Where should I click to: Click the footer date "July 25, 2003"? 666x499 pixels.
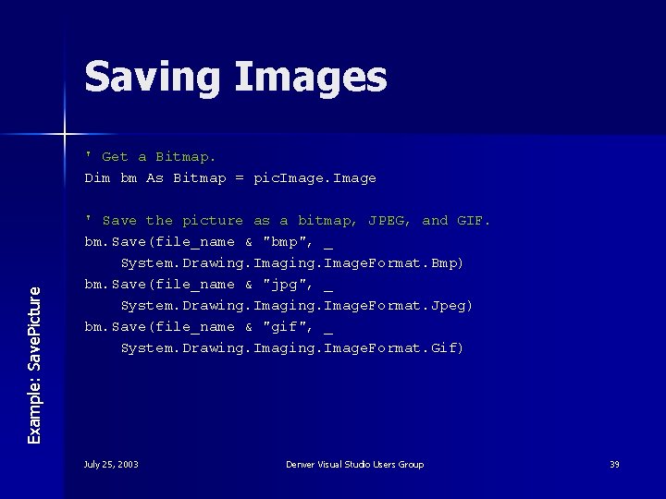111,464
